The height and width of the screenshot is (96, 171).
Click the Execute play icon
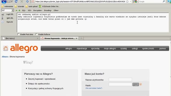tap(2, 22)
